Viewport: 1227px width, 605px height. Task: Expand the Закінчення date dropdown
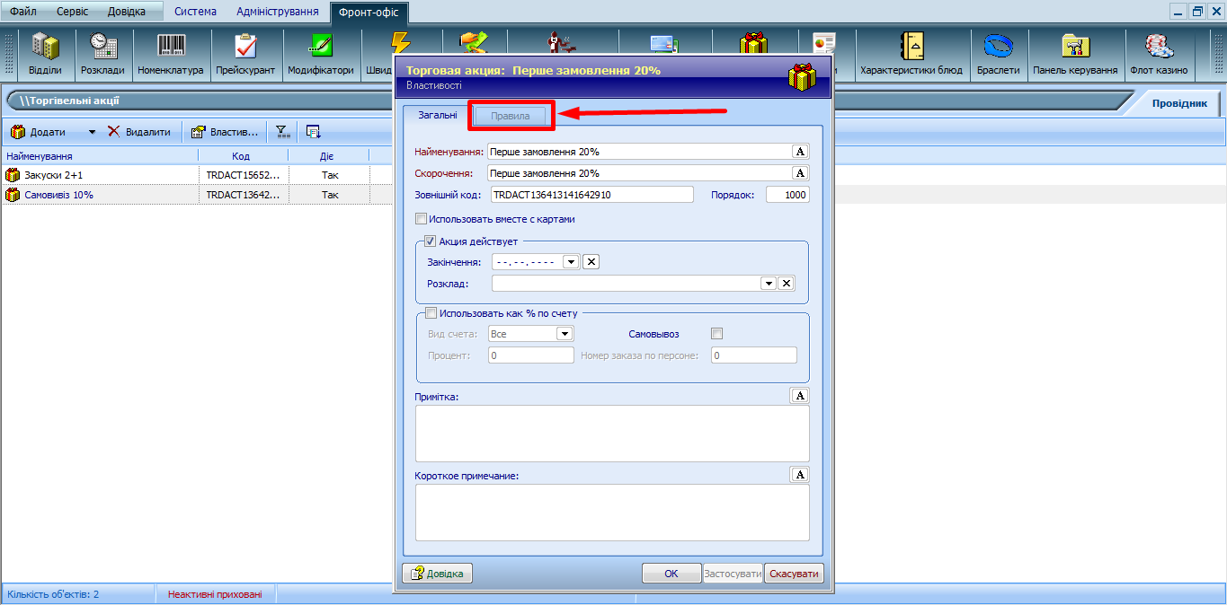pyautogui.click(x=570, y=262)
